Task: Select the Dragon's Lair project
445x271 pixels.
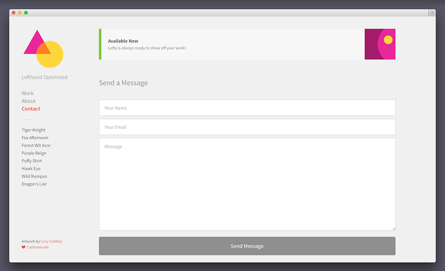Action: pos(34,184)
